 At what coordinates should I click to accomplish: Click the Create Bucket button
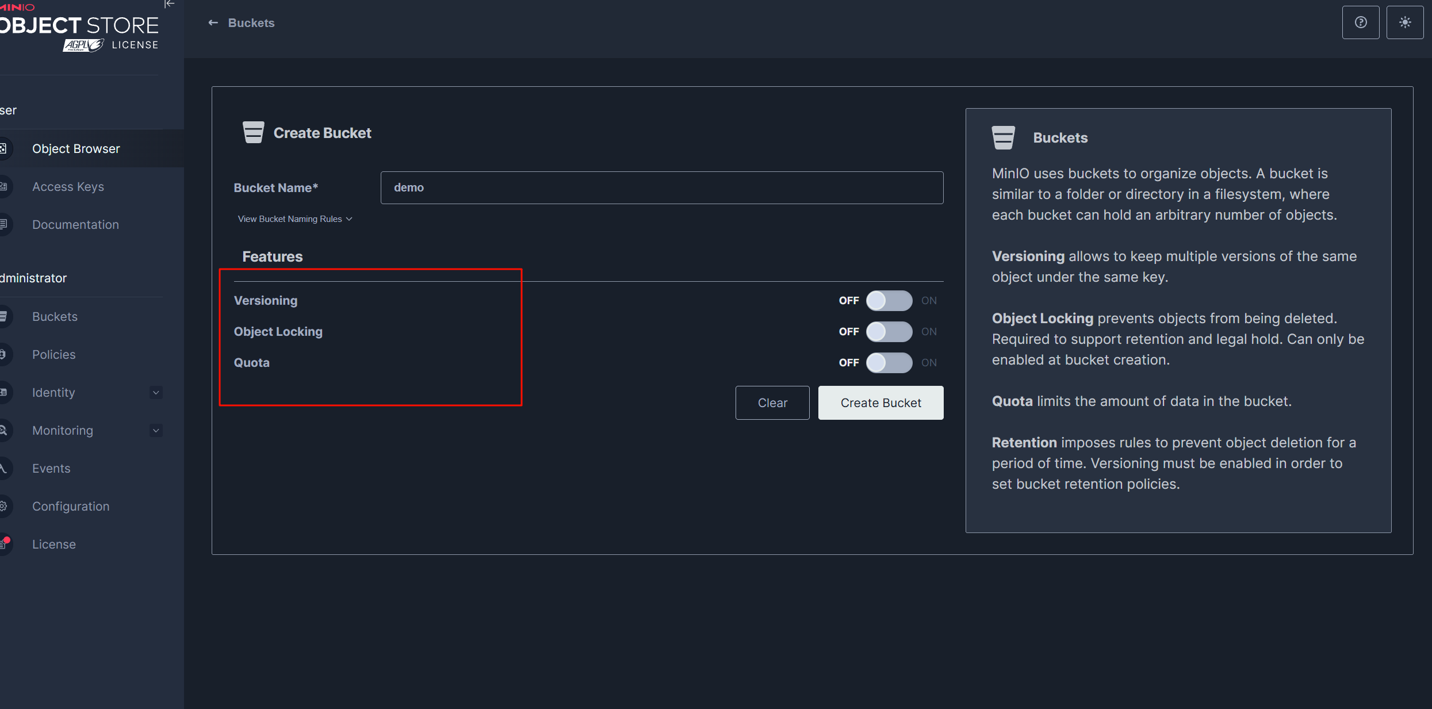tap(881, 403)
